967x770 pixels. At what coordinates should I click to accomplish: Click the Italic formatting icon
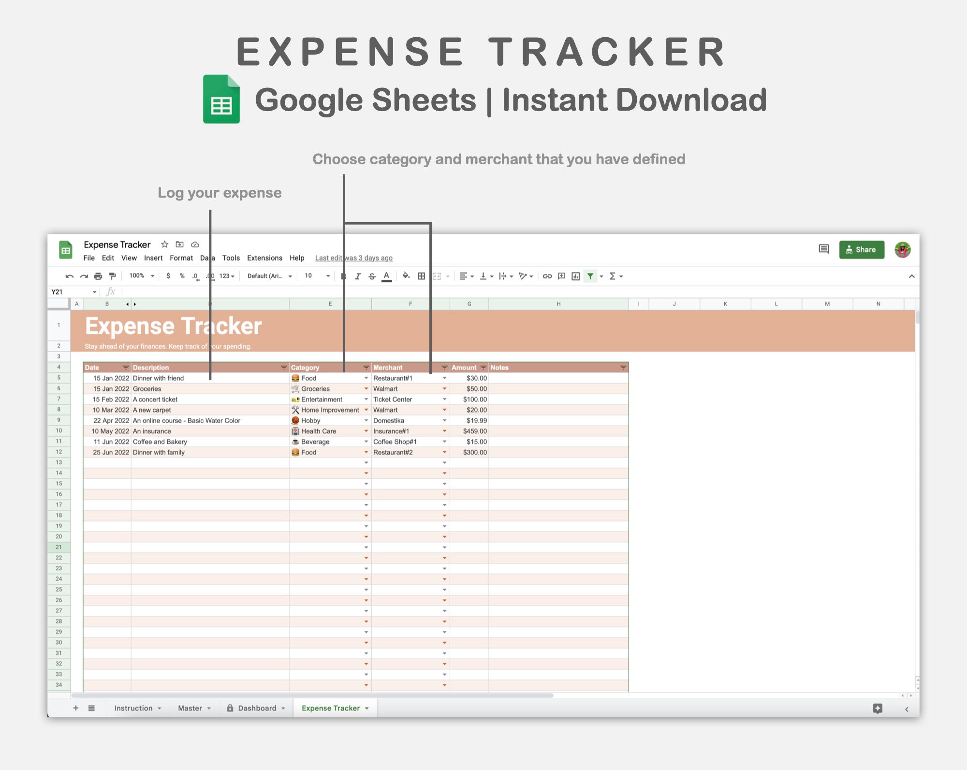358,276
